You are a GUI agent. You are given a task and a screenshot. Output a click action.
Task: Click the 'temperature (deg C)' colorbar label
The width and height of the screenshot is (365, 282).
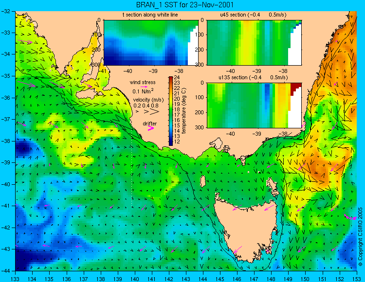pos(184,111)
